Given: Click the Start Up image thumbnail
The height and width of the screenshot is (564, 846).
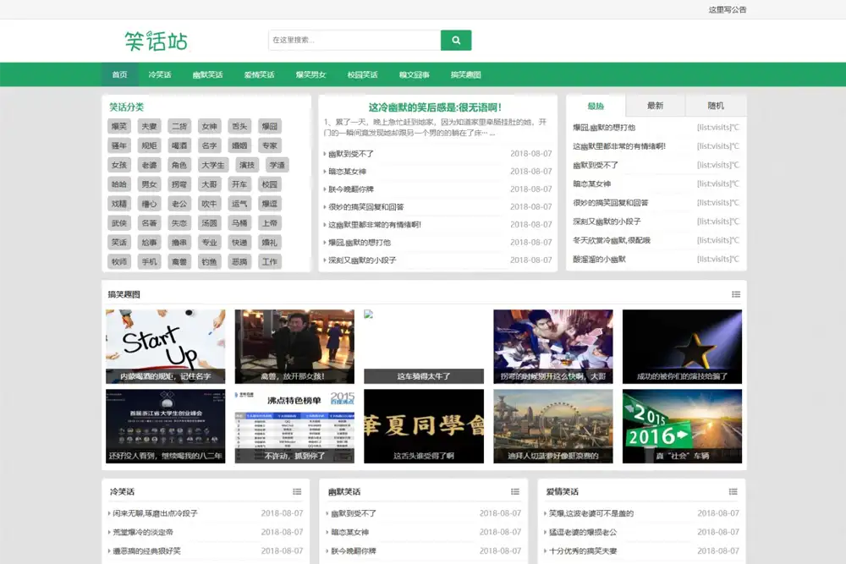Looking at the screenshot, I should pos(164,345).
